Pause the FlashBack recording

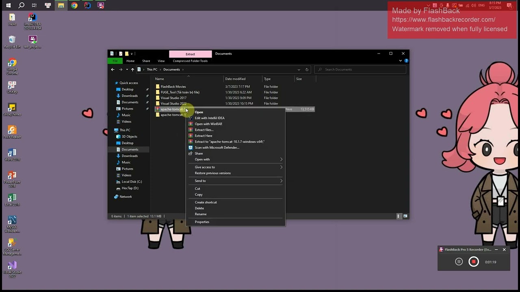coord(459,262)
